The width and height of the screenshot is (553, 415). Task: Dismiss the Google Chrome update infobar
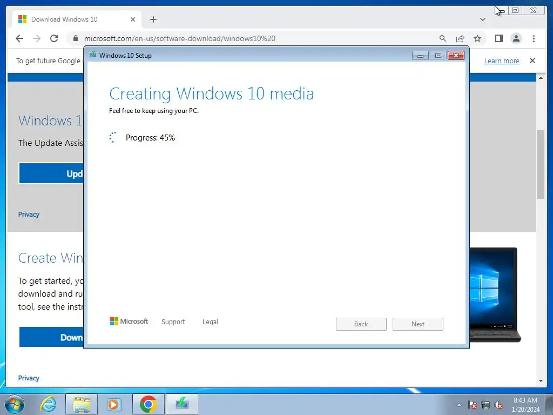[532, 61]
